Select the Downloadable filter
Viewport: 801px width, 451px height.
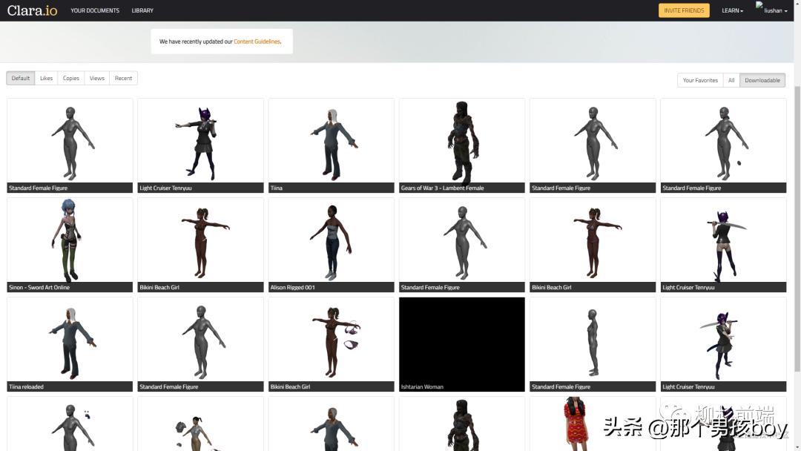pyautogui.click(x=762, y=80)
